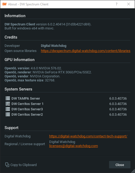Select the DW Cerritos Server3 text
This screenshot has width=135, height=173.
pos(27,109)
